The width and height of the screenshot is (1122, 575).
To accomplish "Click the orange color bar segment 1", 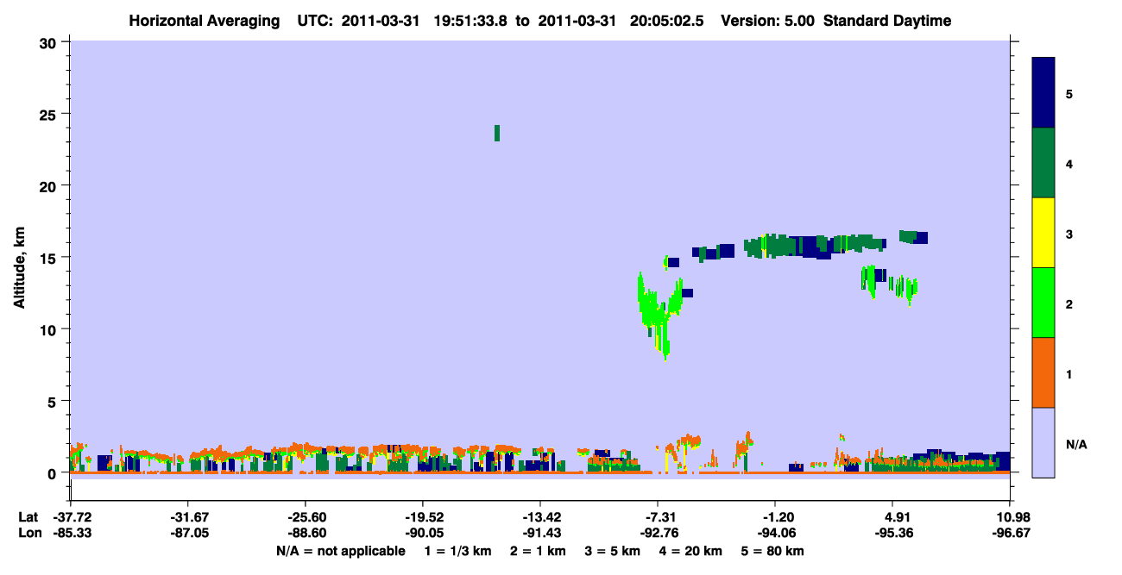I will (1043, 372).
